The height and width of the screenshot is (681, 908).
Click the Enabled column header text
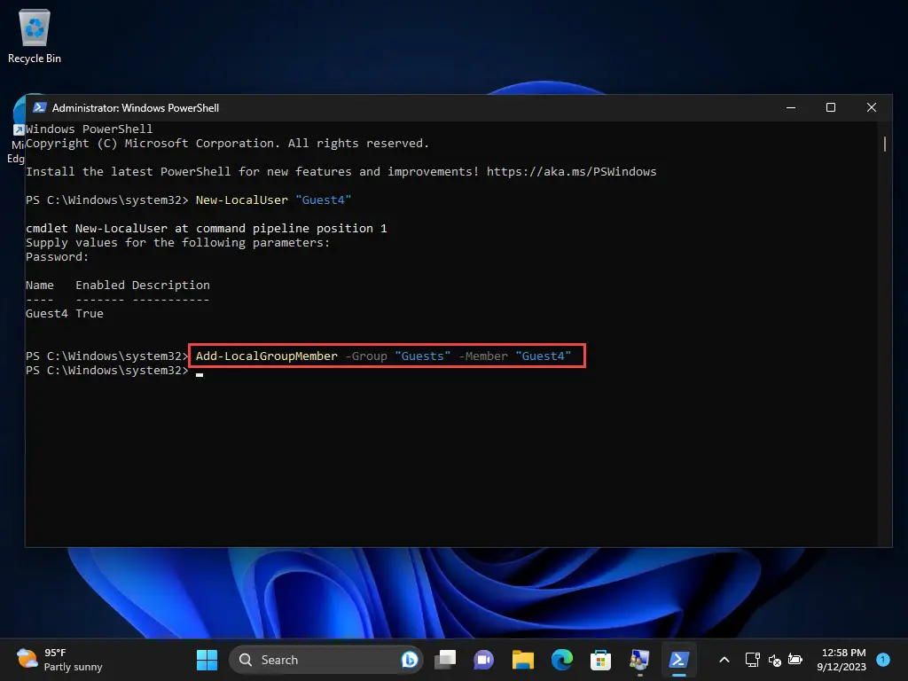99,285
